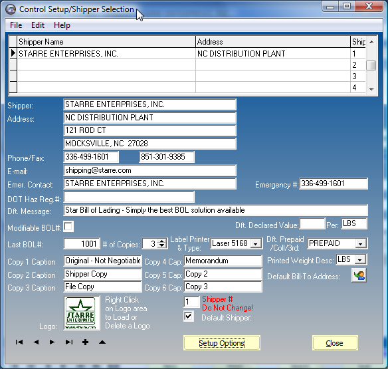Click the shipper grid scrollbar thumb
The image size is (388, 369).
[x=371, y=66]
